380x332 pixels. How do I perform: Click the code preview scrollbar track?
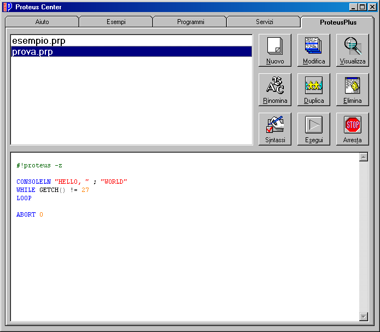[363, 237]
